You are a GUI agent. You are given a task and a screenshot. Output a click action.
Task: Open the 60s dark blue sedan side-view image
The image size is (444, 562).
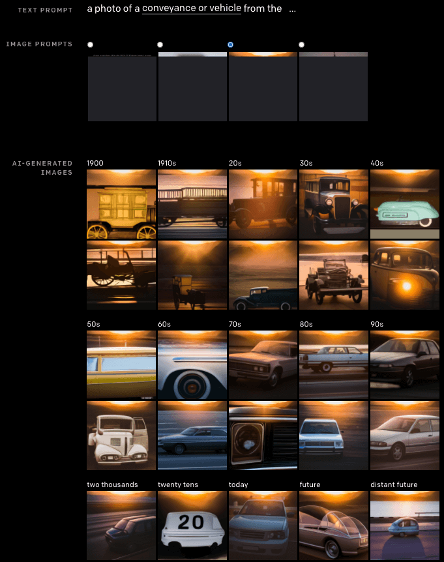pos(192,436)
